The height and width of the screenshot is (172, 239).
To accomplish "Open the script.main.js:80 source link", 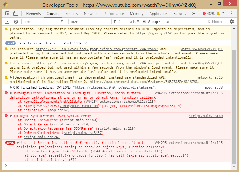I will point(206,116).
